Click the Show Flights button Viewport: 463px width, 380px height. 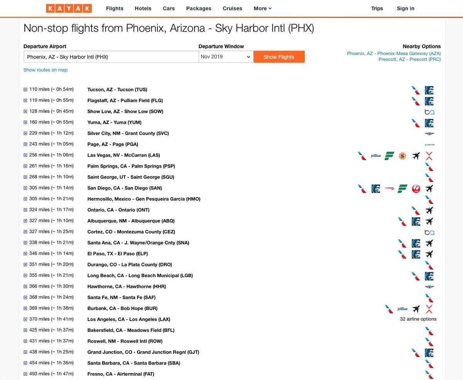click(x=279, y=57)
